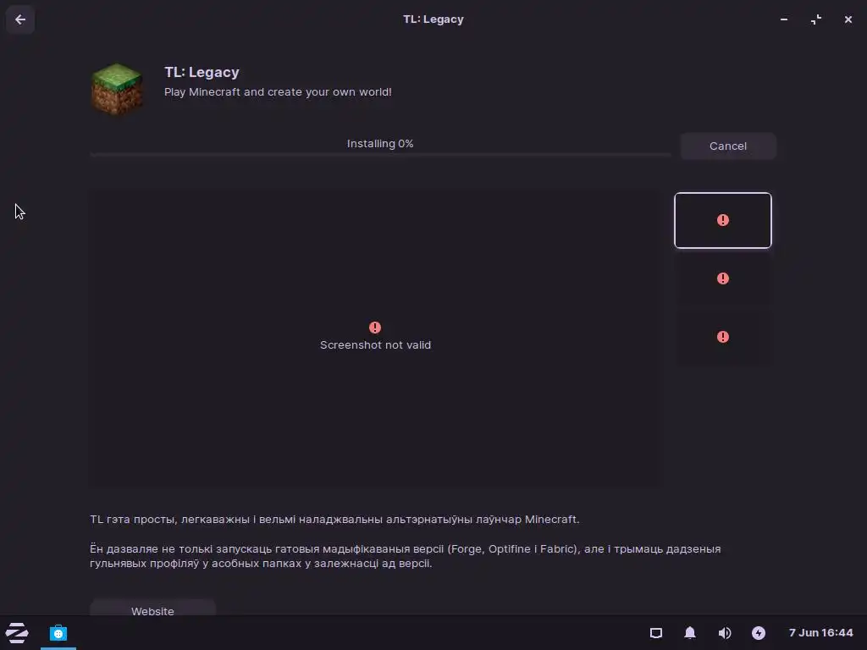Open the volume control icon

(x=725, y=633)
